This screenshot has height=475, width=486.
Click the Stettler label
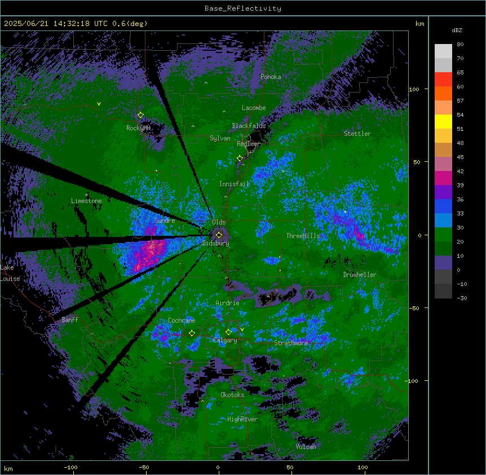[x=357, y=134]
